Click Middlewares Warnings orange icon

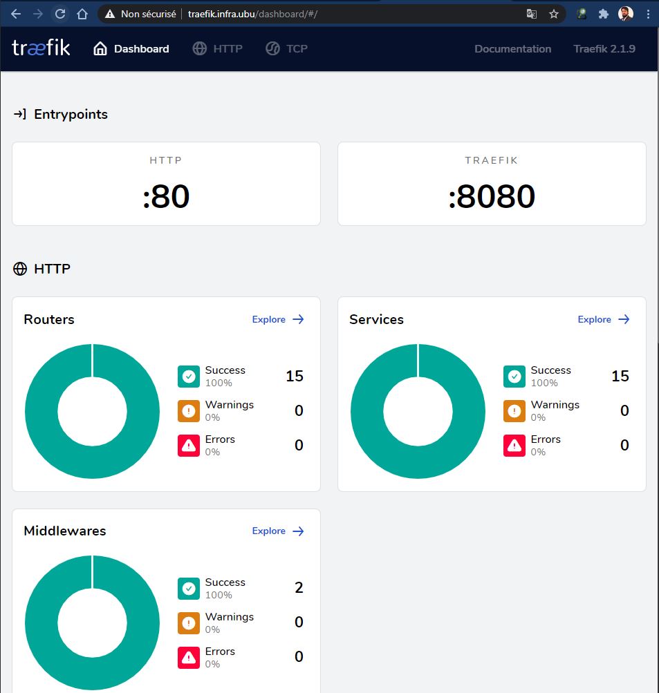point(189,623)
